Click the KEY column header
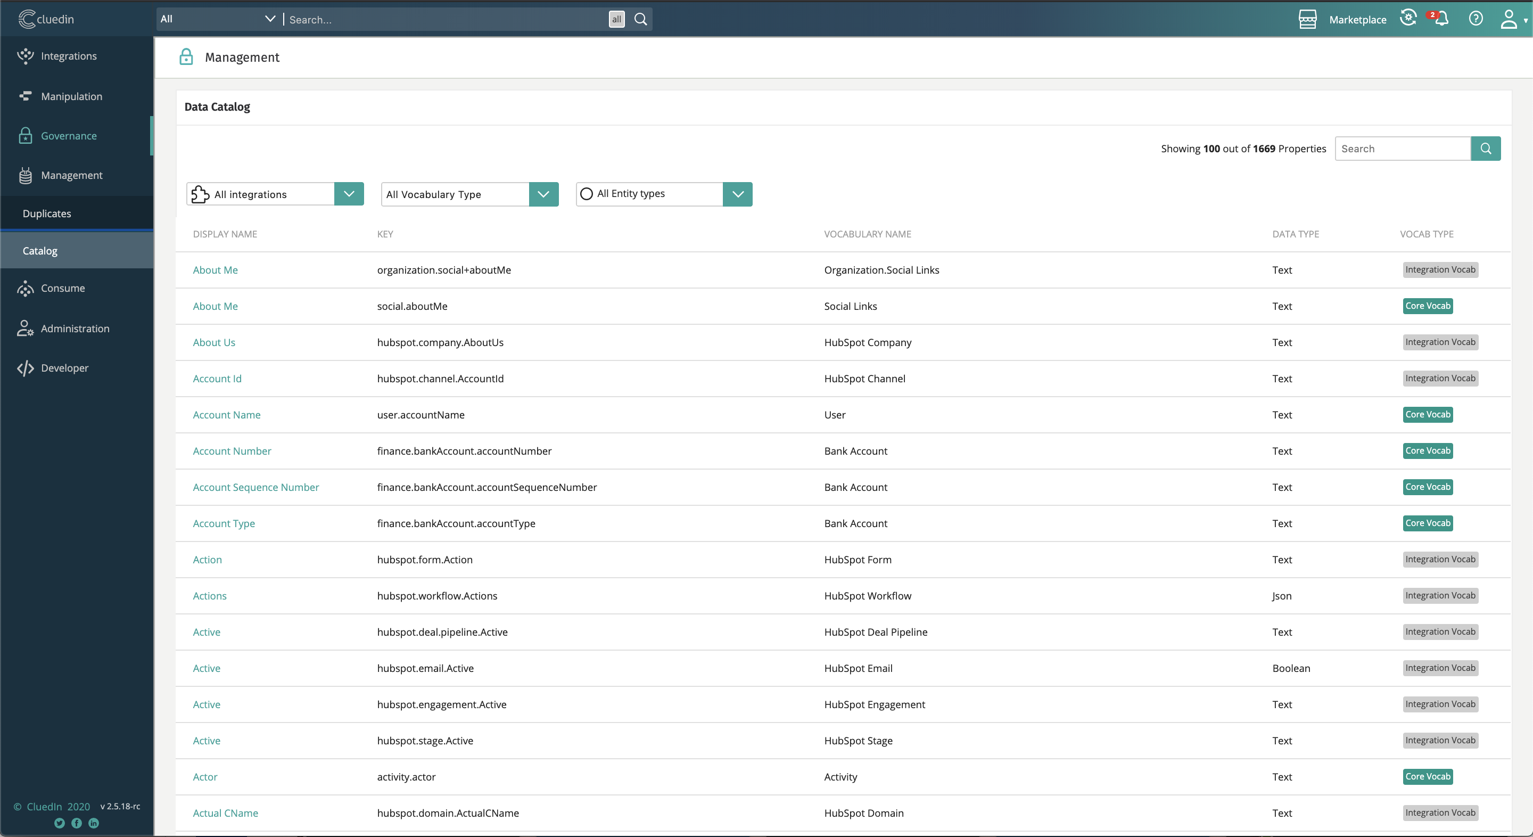Viewport: 1533px width, 837px height. pos(384,234)
